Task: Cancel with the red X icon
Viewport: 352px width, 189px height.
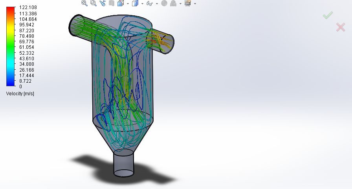Action: (x=341, y=27)
